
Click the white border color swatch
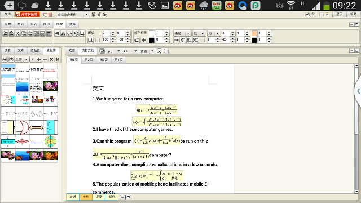point(152,33)
